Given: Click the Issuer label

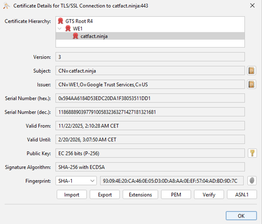Looking at the screenshot, I should click(44, 85).
